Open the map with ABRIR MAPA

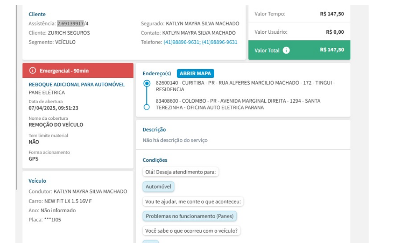tap(195, 73)
